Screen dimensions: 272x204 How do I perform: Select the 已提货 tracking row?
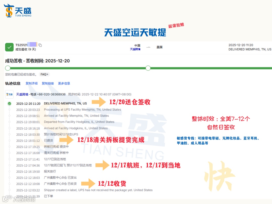(35, 141)
